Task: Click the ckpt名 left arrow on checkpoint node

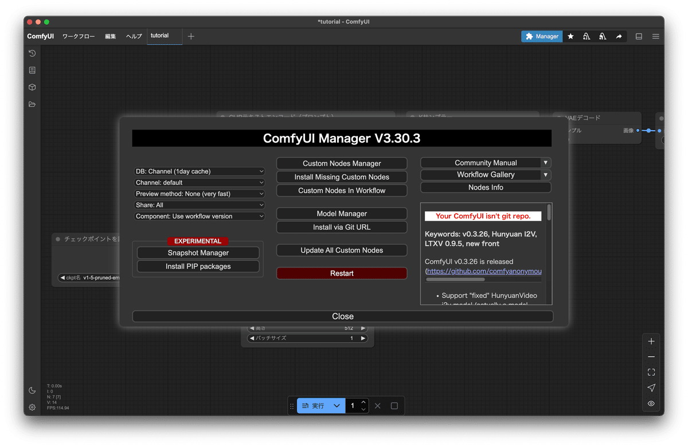Action: [62, 278]
